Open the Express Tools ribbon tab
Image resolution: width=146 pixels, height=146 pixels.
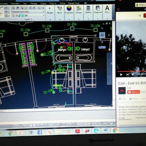point(74,3)
